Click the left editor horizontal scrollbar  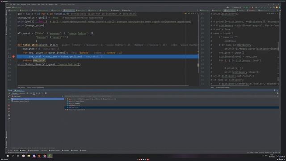point(103,85)
